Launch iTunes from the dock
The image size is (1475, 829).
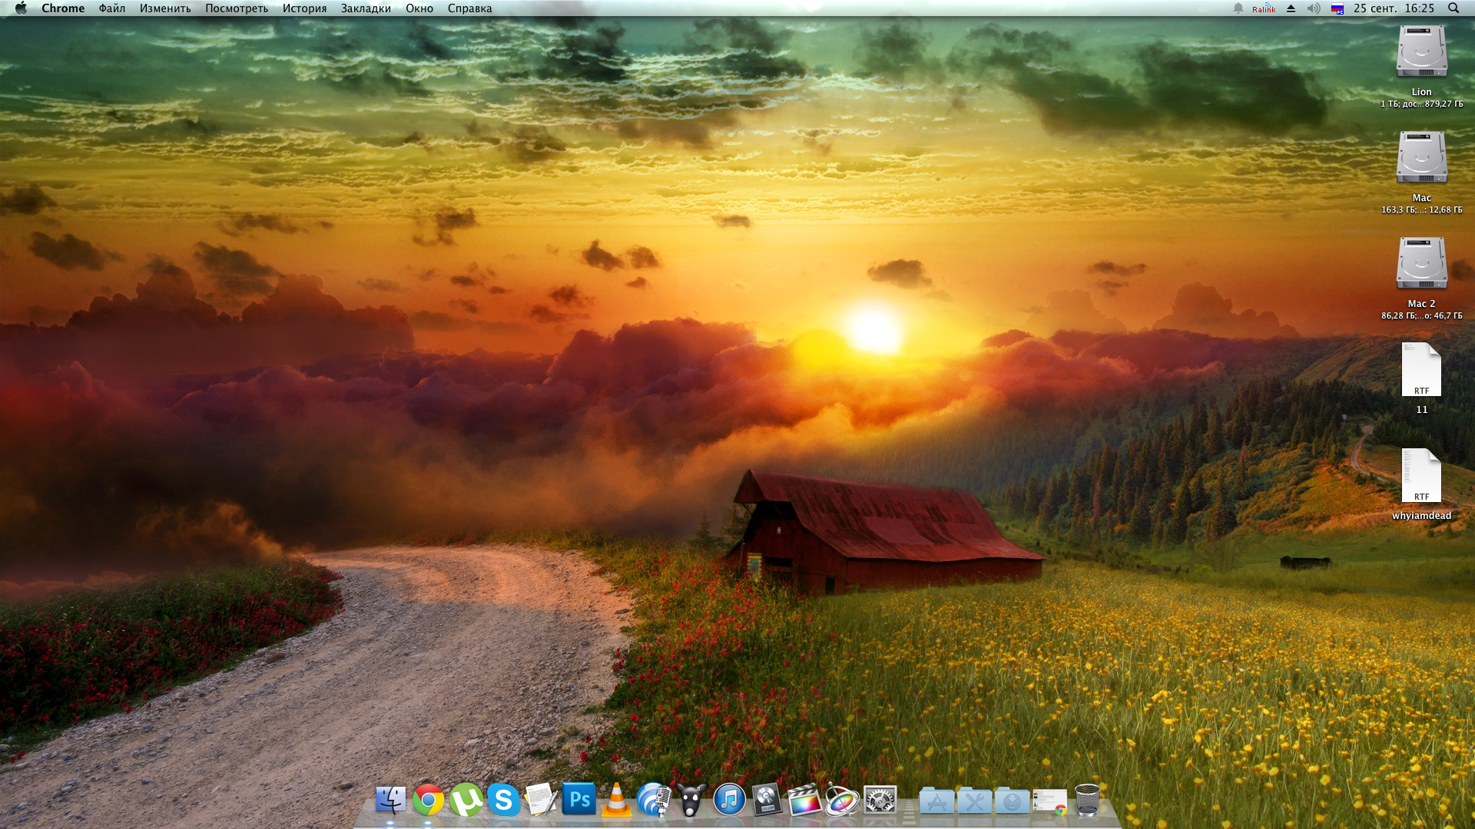pos(729,801)
